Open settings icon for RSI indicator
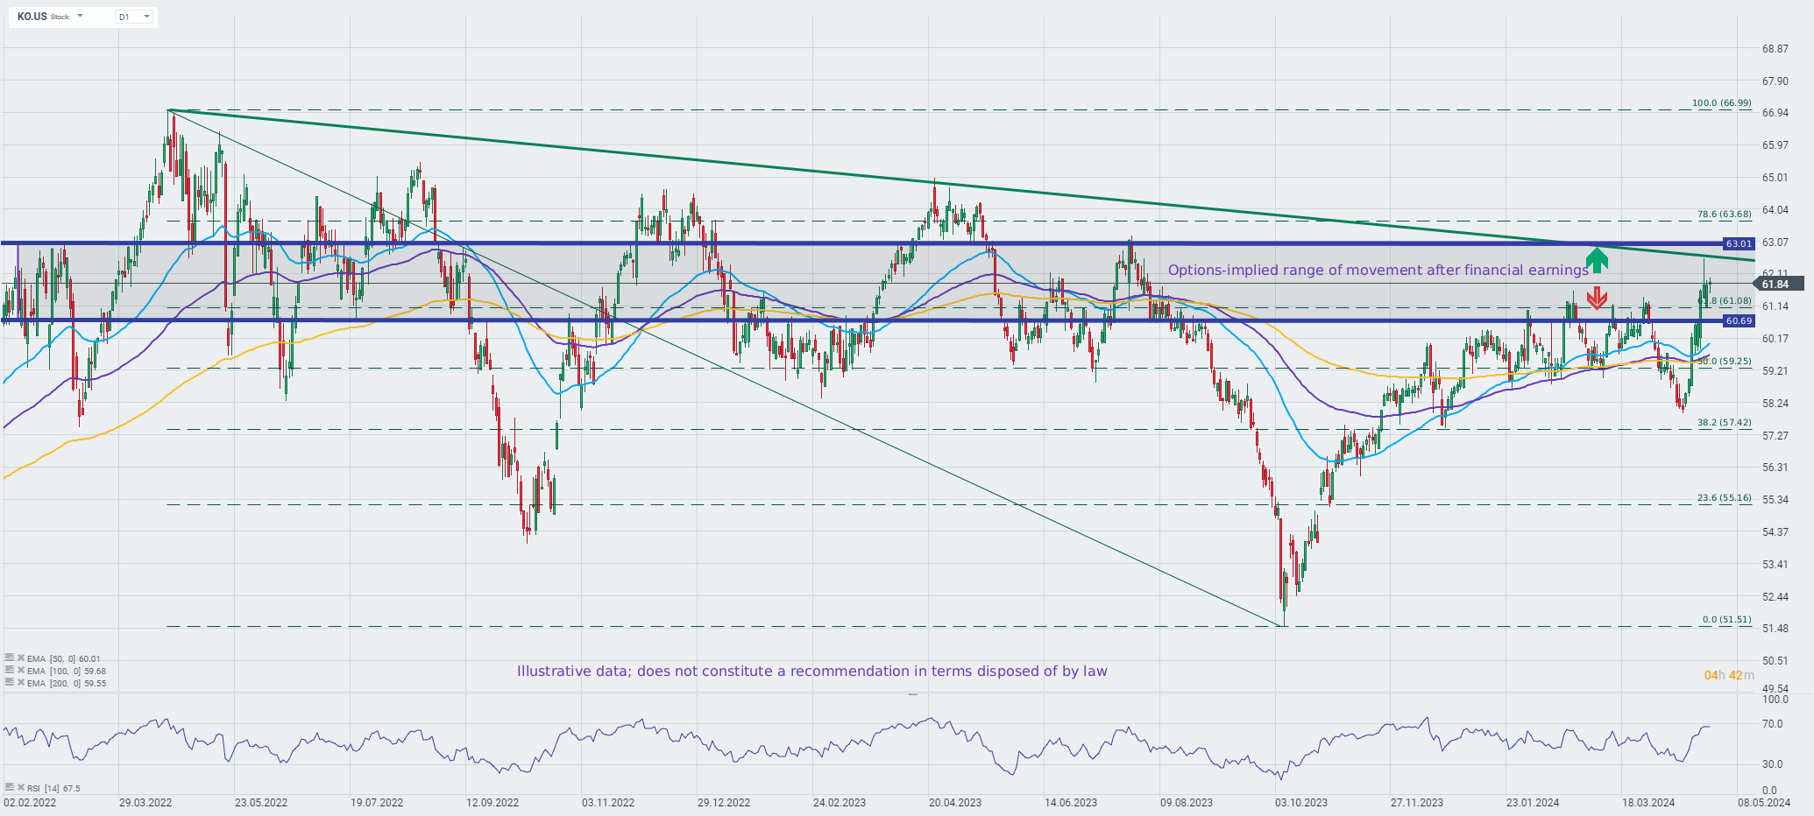This screenshot has height=816, width=1814. 9,787
